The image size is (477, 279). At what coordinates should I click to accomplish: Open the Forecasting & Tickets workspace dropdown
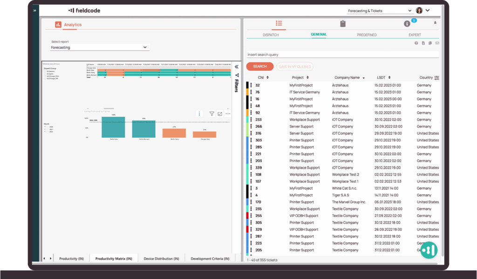379,11
